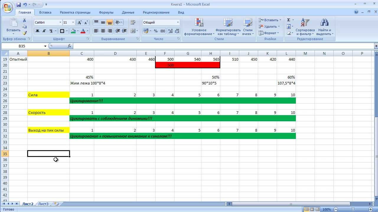Open Сортировка и фильтр menu

click(x=305, y=27)
